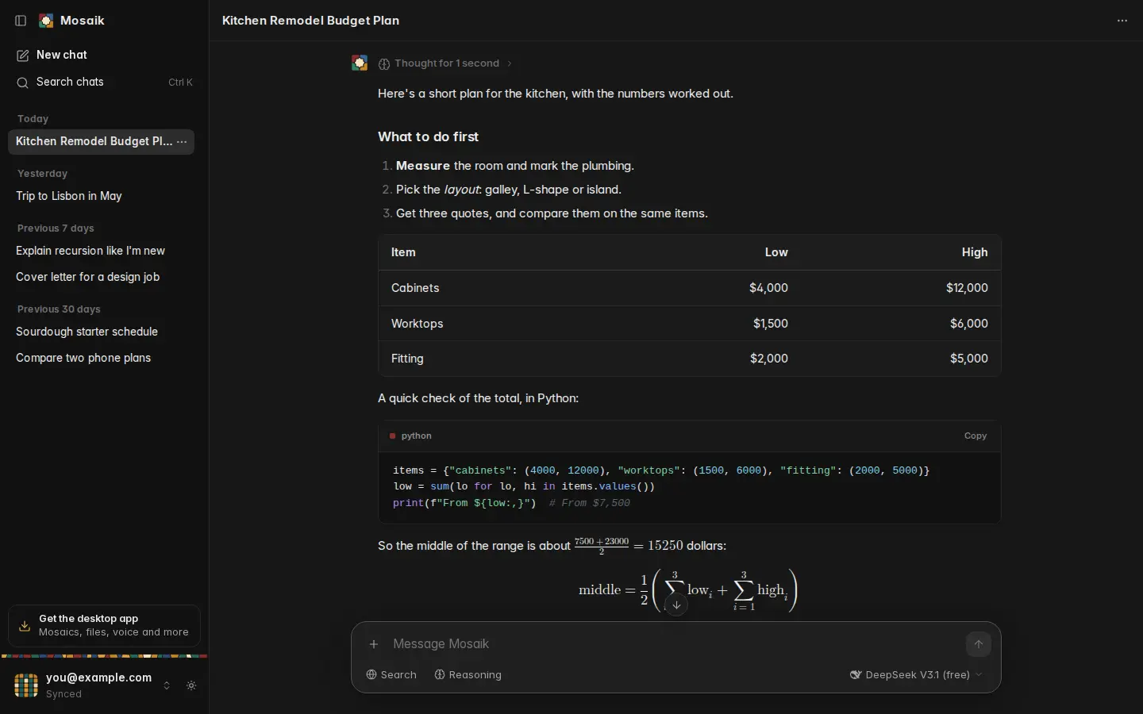Click the Item column header
This screenshot has width=1143, height=714.
pos(403,252)
